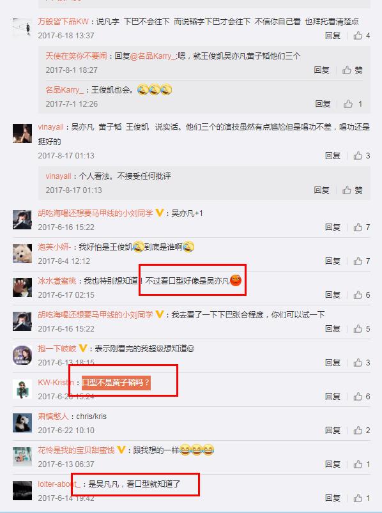Image resolution: width=382 pixels, height=513 pixels.
Task: Like the comment by 万般皆下品KW
Action: (x=362, y=35)
